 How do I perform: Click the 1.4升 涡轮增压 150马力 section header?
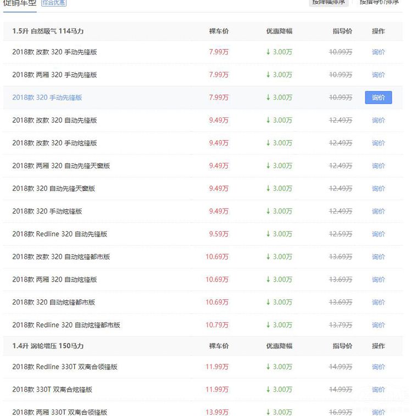[x=48, y=346]
